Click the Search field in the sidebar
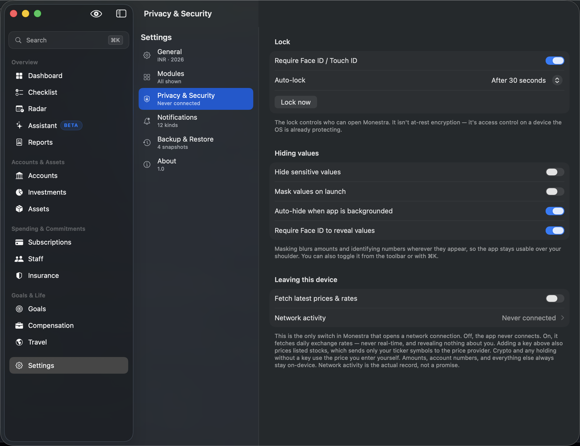 tap(69, 40)
